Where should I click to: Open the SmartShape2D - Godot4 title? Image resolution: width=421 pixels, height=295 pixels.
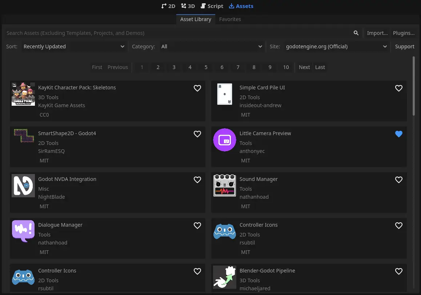coord(67,133)
